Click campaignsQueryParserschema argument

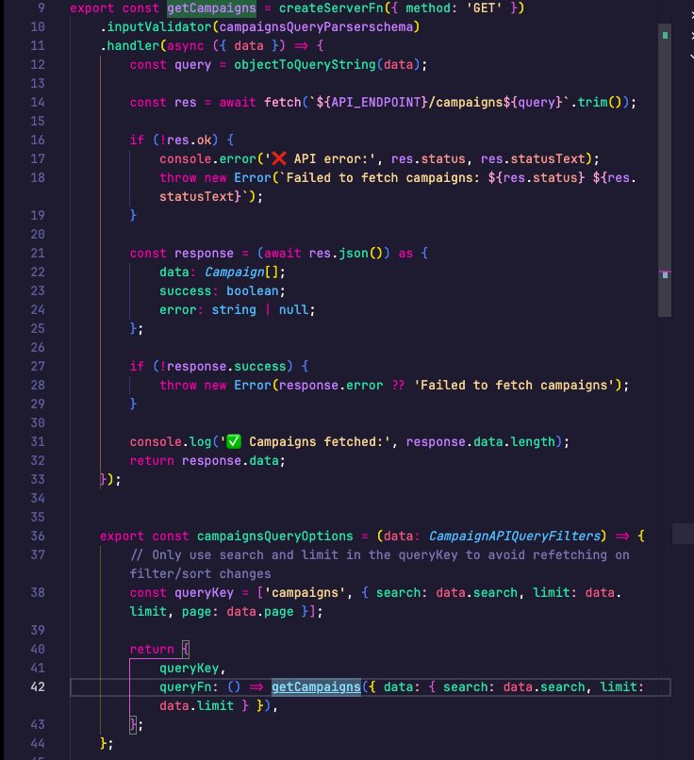316,26
